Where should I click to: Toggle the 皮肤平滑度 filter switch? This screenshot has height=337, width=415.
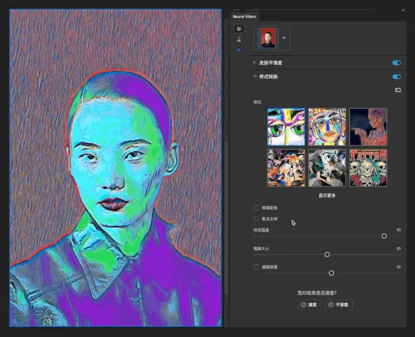(x=396, y=63)
